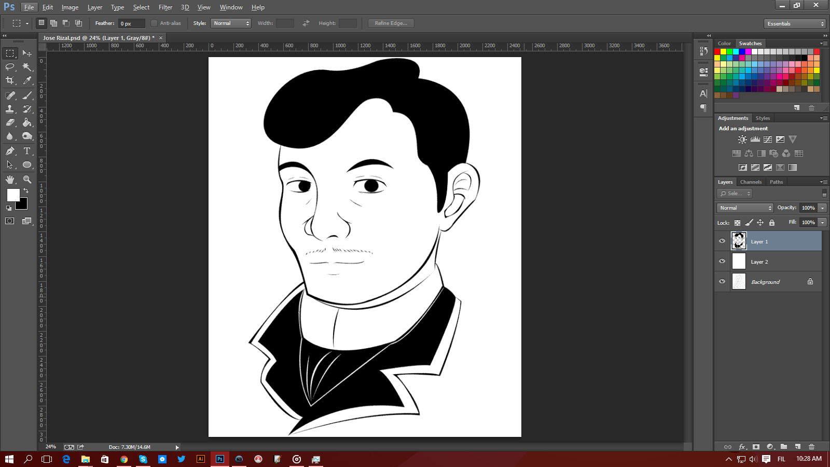Toggle Background layer visibility
This screenshot has width=830, height=467.
coord(722,281)
